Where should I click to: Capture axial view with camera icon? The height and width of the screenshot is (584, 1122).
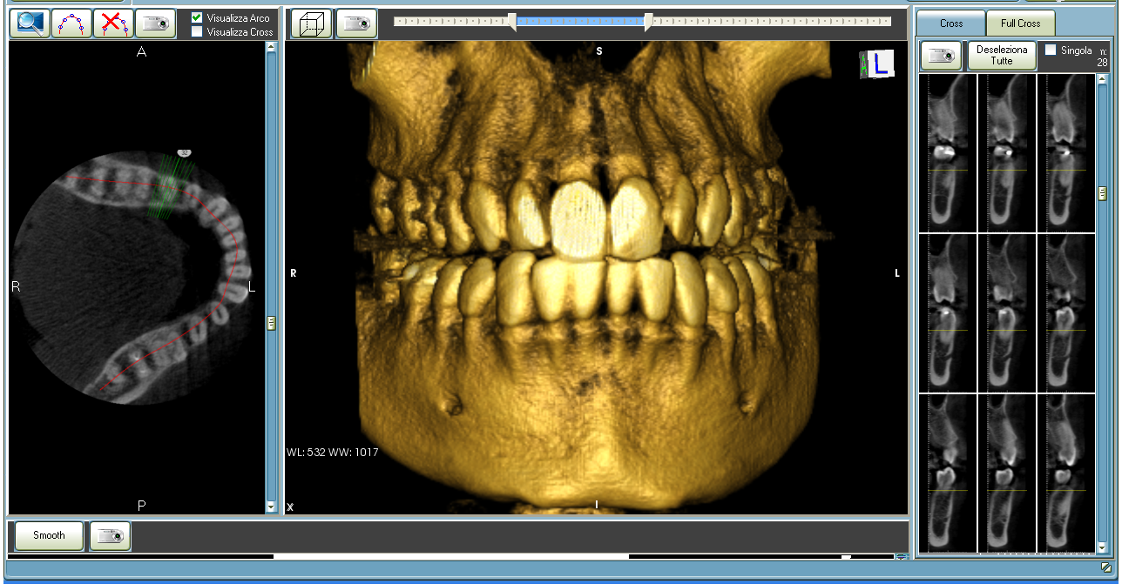(x=155, y=23)
